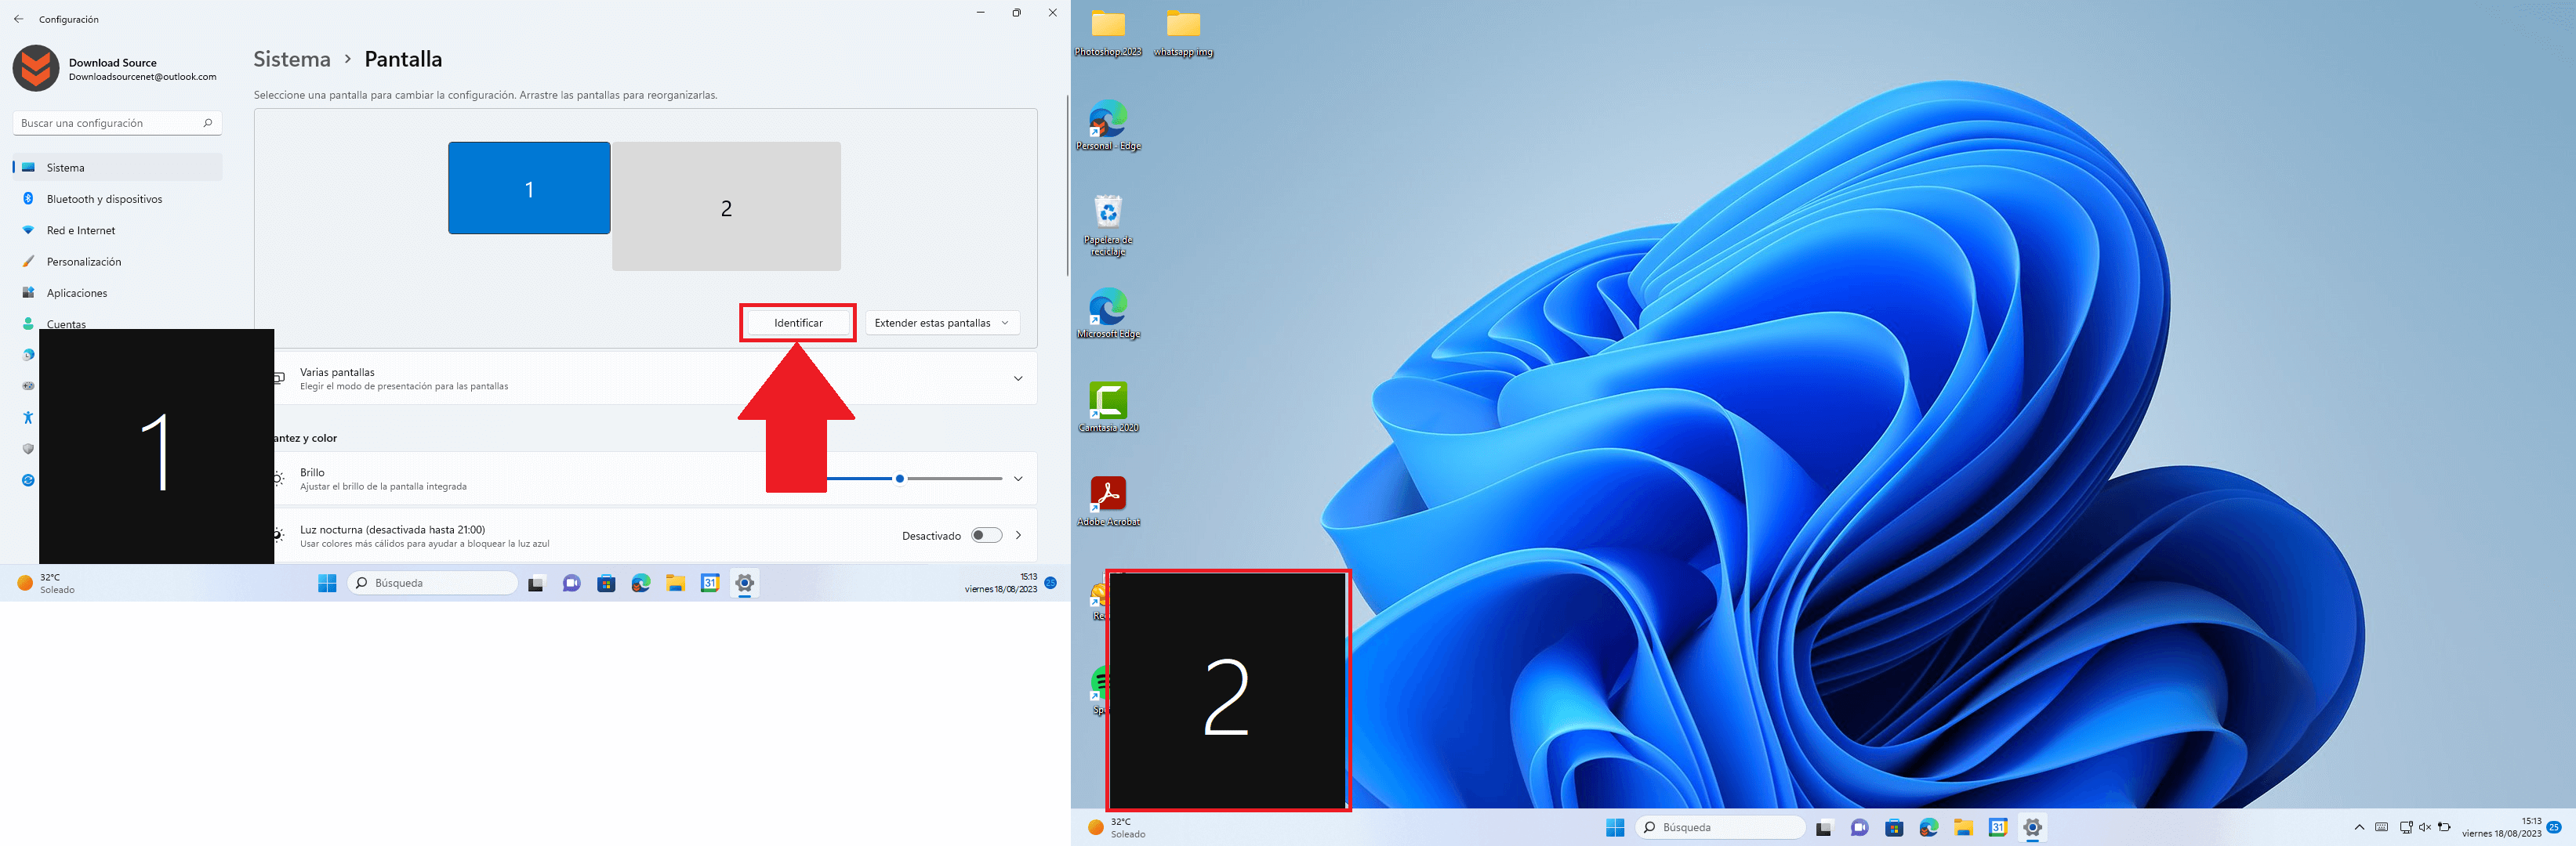2576x846 pixels.
Task: Open Task View on display 2 taskbar
Action: (1824, 827)
